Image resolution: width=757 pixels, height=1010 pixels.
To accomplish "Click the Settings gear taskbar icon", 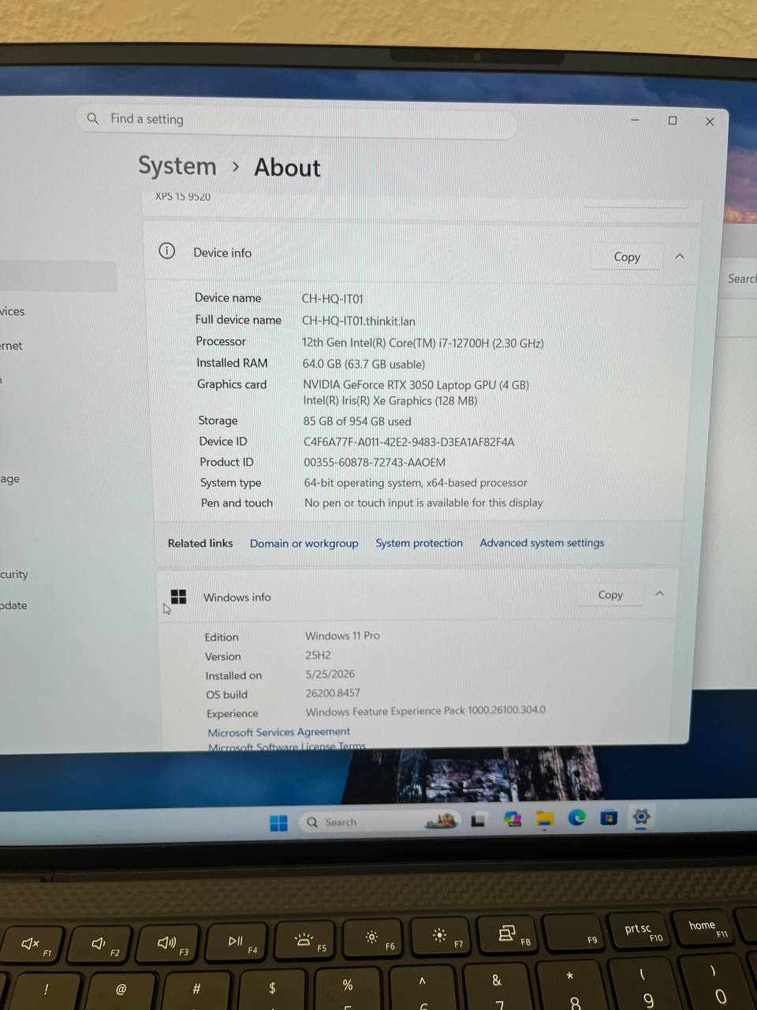I will (x=641, y=817).
